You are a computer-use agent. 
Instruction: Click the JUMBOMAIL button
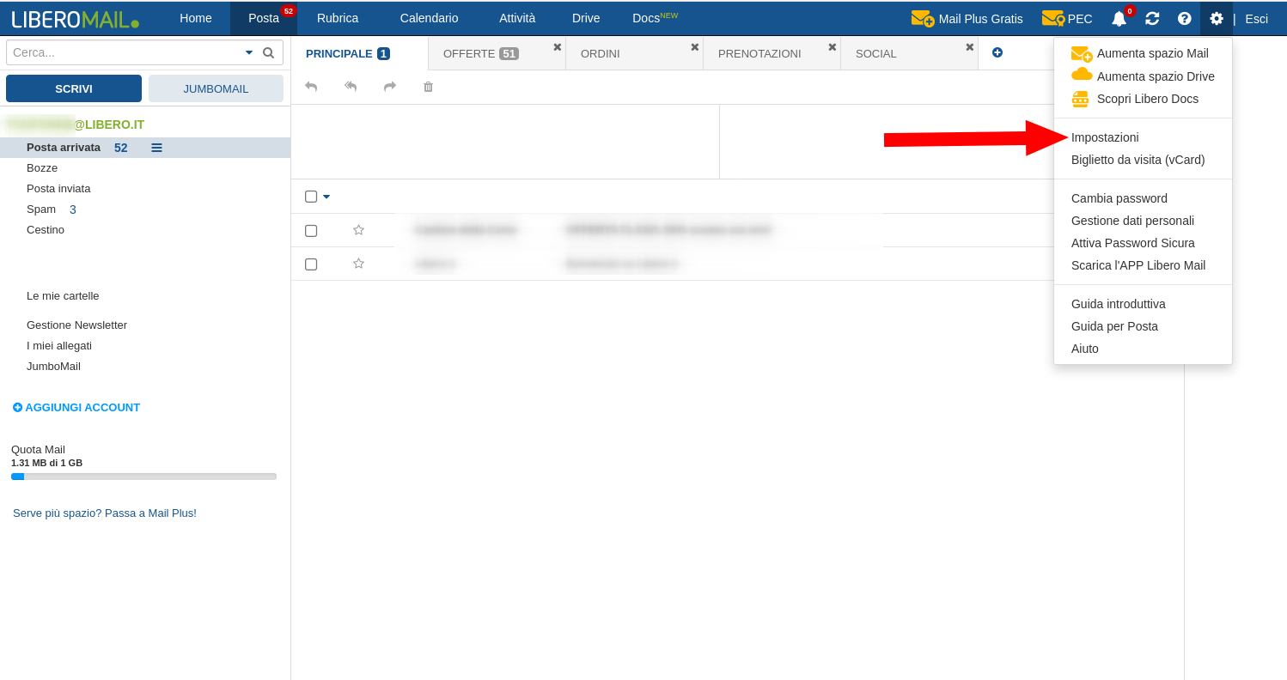[216, 88]
